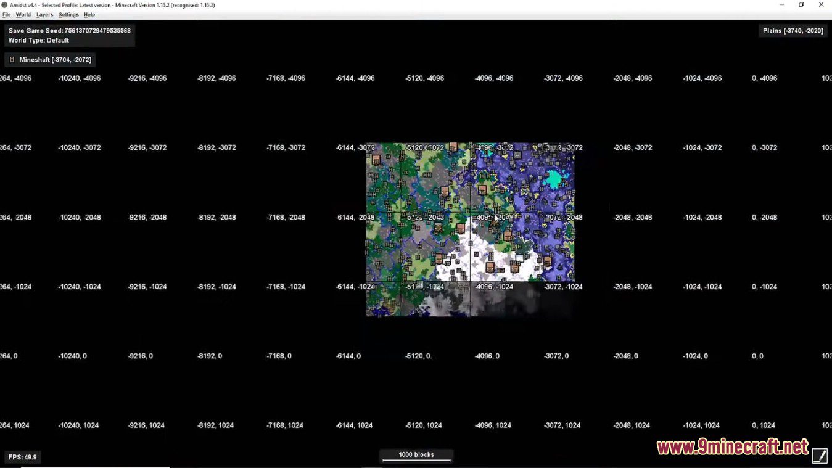Viewport: 832px width, 468px height.
Task: Click grid label -9216, 1024
Action: click(146, 425)
